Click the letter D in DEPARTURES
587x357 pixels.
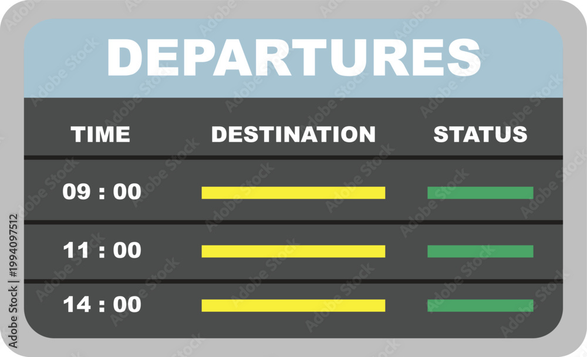point(124,58)
